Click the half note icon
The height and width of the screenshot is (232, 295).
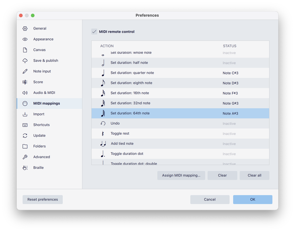103,63
